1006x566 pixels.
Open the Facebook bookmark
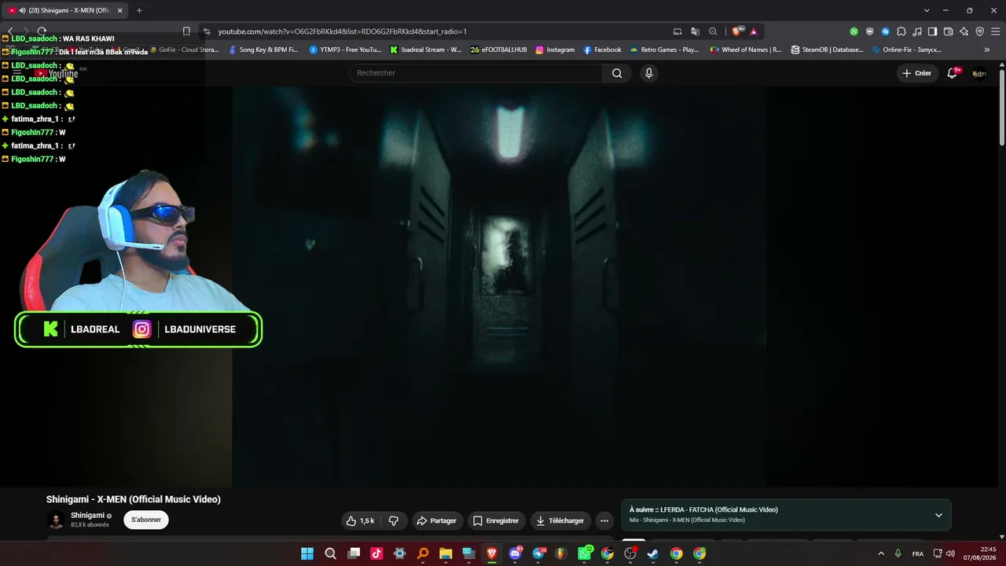click(602, 50)
